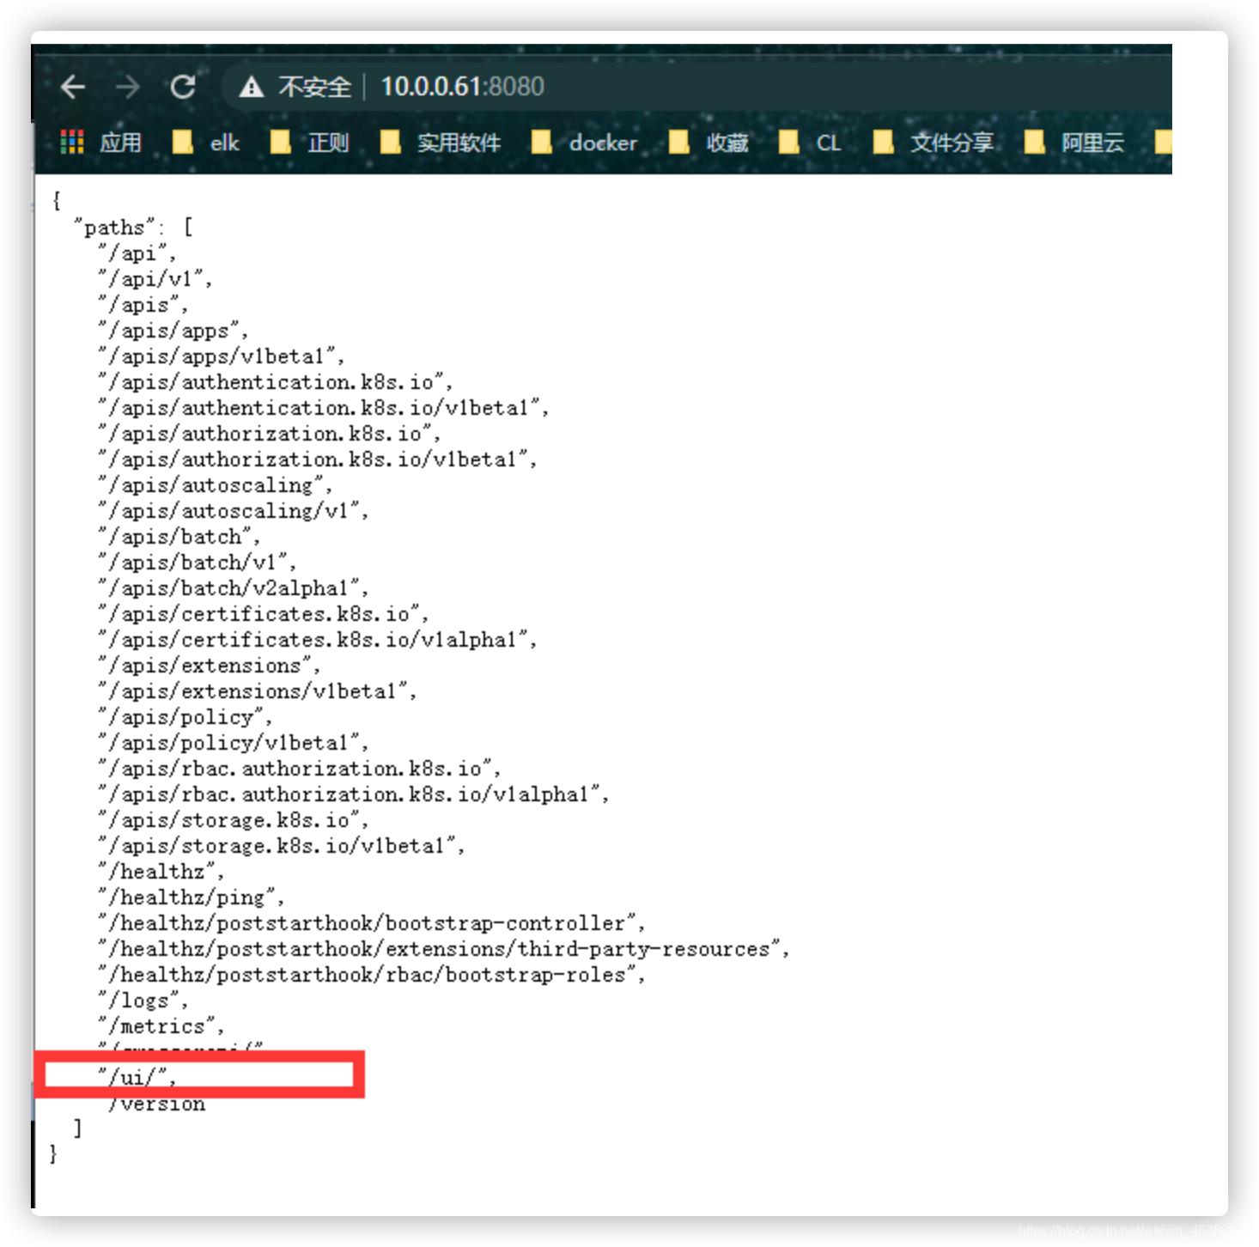
Task: Open the 收藏 bookmark folder
Action: (x=709, y=143)
